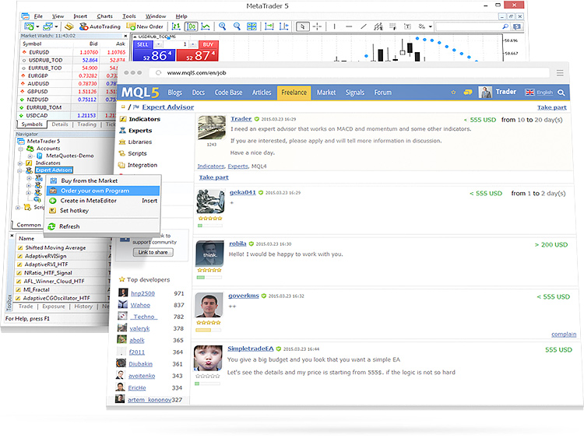
Task: Click the New Order button
Action: (146, 26)
